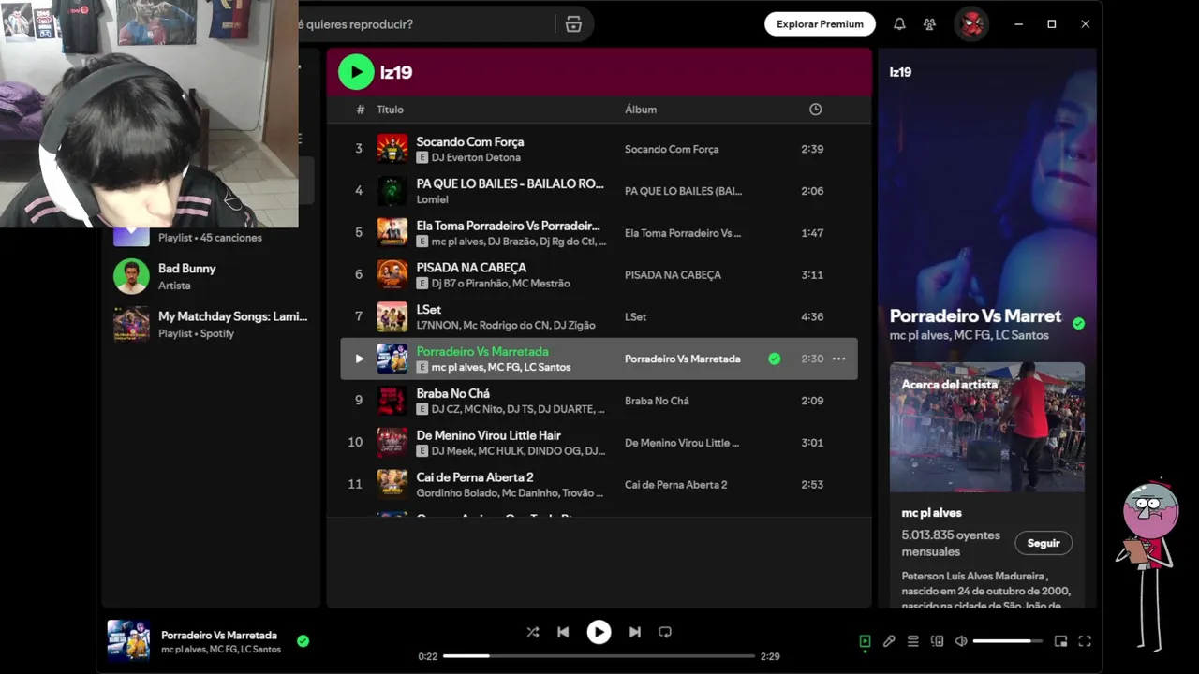This screenshot has width=1199, height=674.
Task: Toggle shuffle in the player bar
Action: coord(533,632)
